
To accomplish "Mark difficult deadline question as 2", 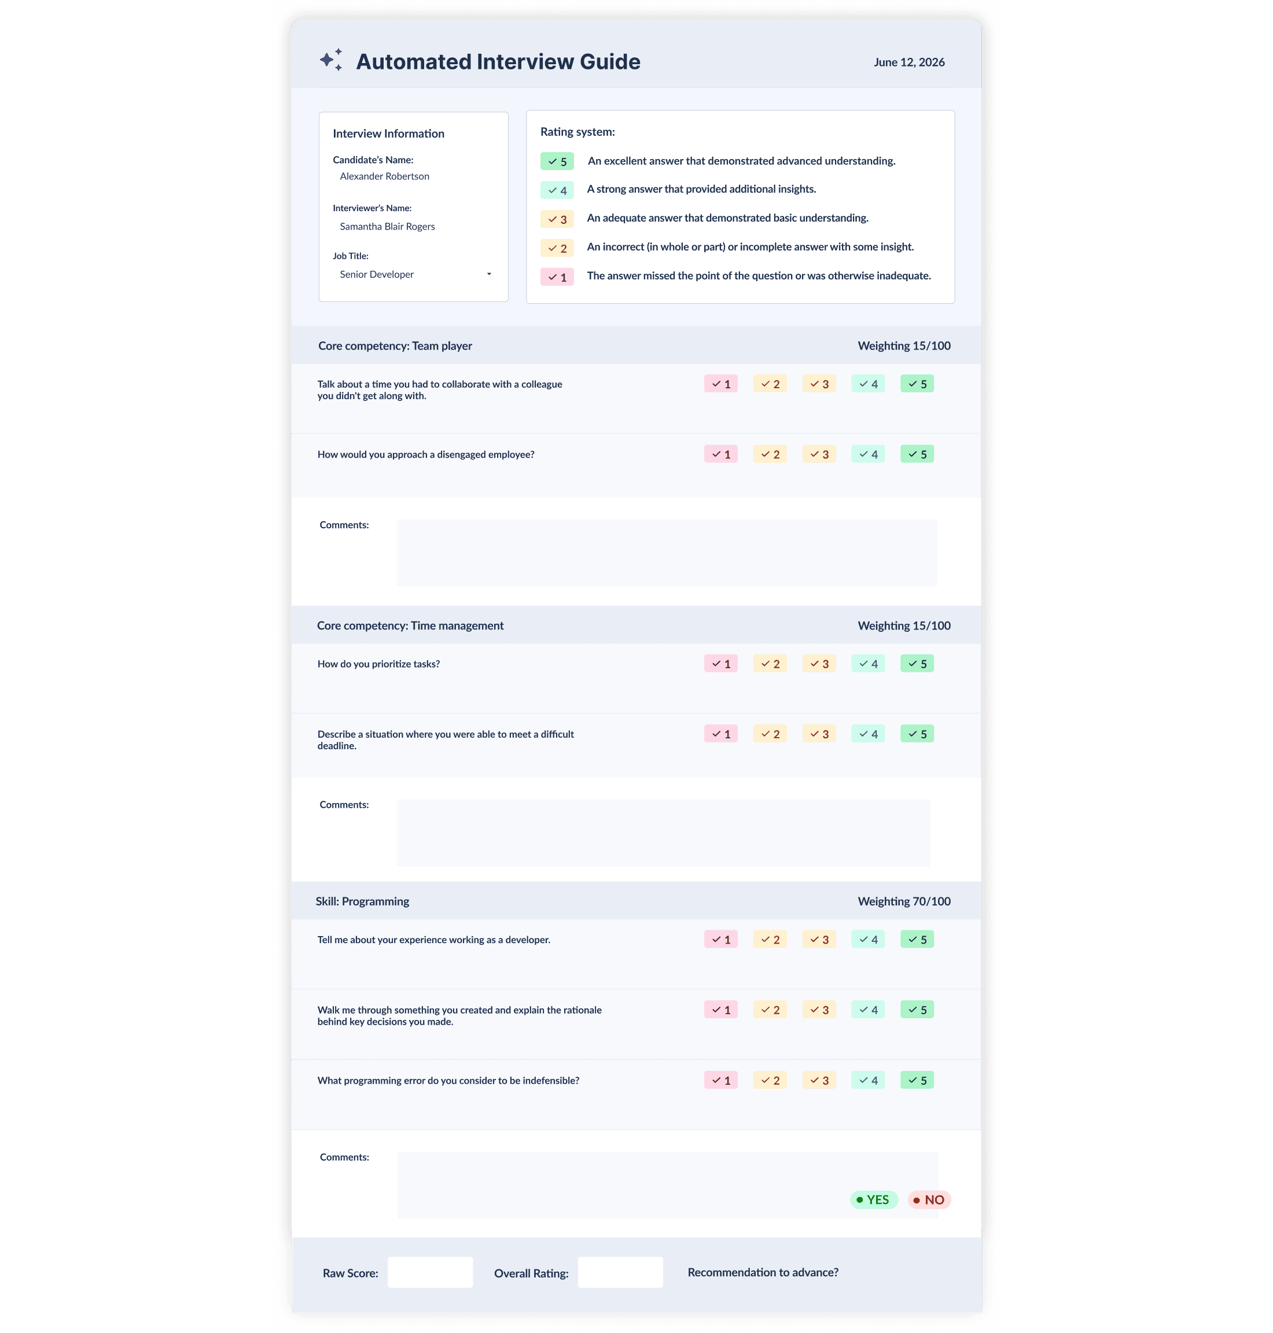I will point(770,734).
